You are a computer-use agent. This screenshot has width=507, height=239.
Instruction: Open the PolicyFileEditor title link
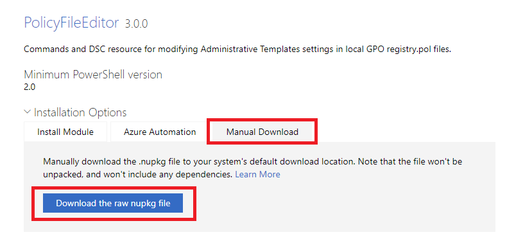click(71, 23)
